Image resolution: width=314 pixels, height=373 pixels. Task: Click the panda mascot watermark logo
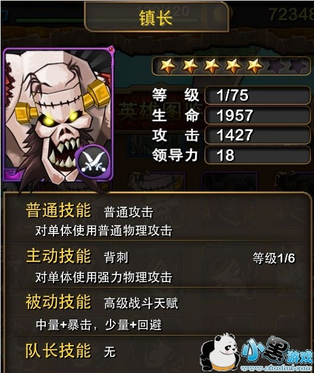[219, 352]
